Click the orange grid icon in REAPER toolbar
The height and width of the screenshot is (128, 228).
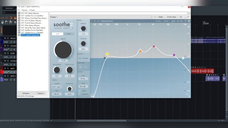point(6,18)
